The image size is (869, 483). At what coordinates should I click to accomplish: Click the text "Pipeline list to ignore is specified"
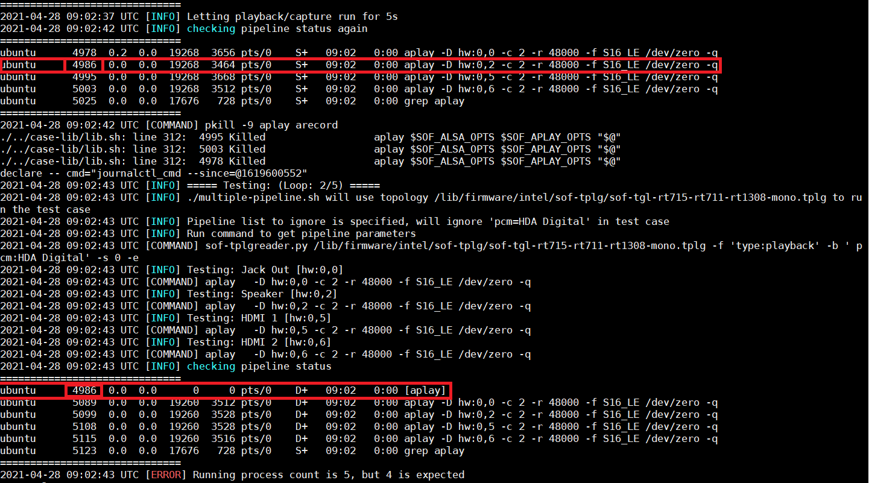pyautogui.click(x=295, y=222)
